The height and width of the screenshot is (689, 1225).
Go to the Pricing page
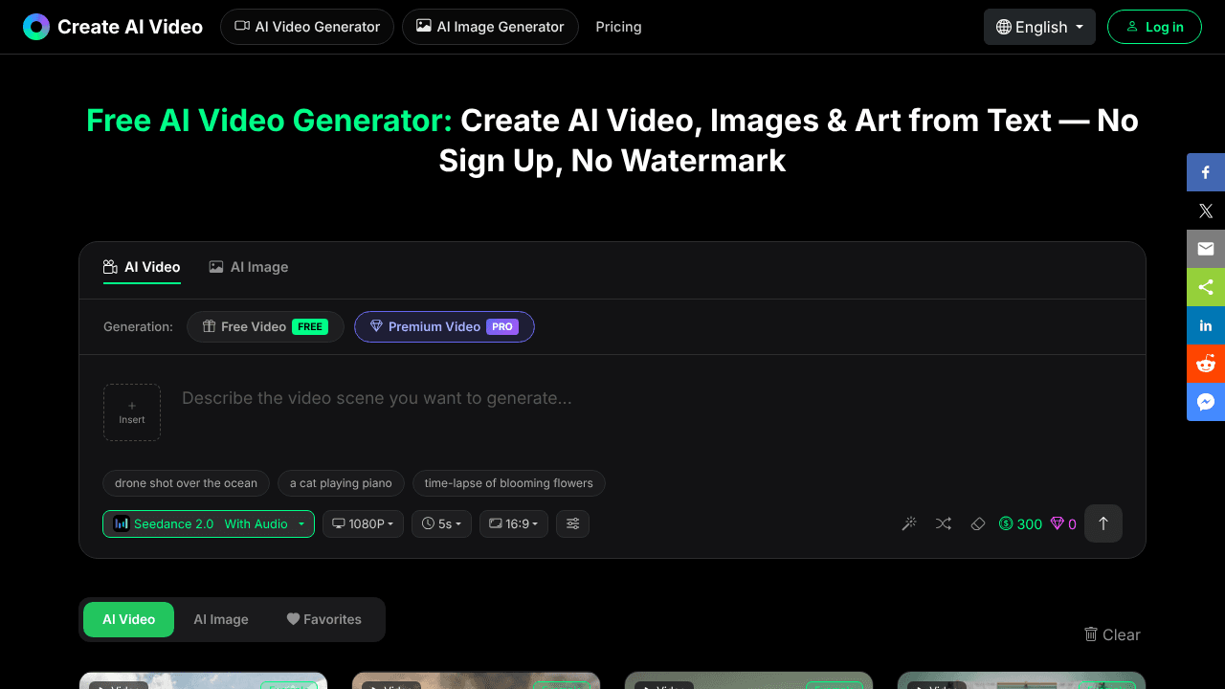[x=618, y=27]
